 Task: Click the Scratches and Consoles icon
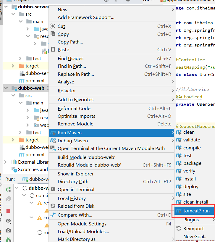(14, 170)
